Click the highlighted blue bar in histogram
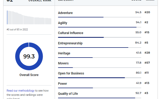This screenshot has width=161, height=99. click(x=7, y=17)
